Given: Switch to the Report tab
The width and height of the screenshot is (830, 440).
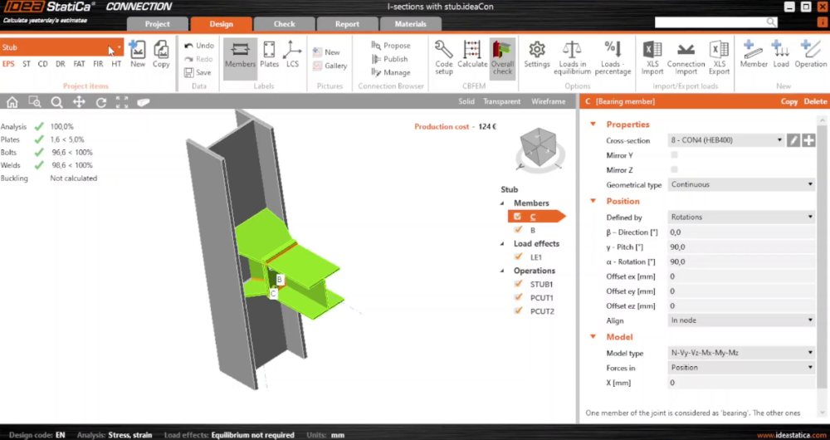Looking at the screenshot, I should (347, 24).
